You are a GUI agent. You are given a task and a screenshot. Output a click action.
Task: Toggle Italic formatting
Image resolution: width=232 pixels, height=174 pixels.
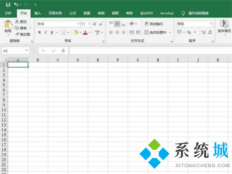[45, 32]
